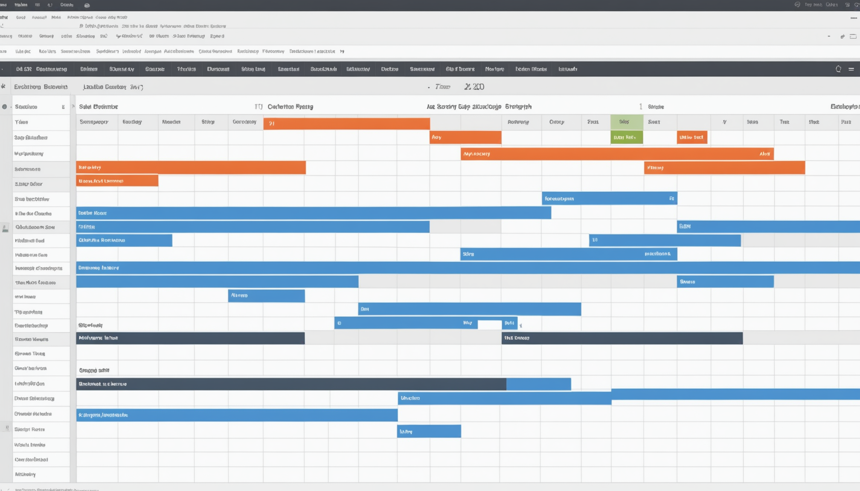Switch to the 'Ftedits' tab in dark bar
Image resolution: width=860 pixels, height=491 pixels.
tap(186, 69)
